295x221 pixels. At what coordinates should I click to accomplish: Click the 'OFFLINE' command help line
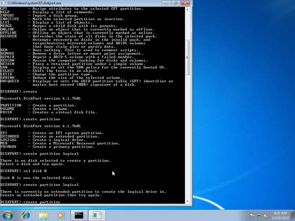pos(77,33)
